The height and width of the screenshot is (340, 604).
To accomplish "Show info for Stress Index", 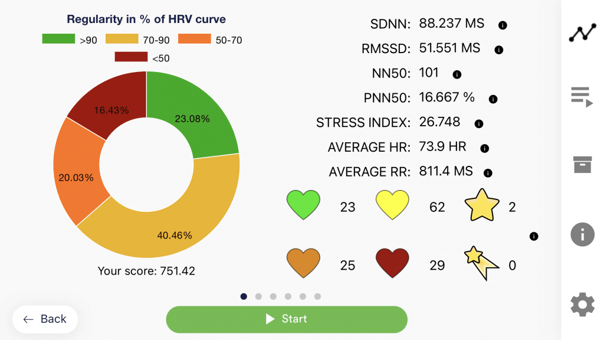I will click(x=479, y=124).
